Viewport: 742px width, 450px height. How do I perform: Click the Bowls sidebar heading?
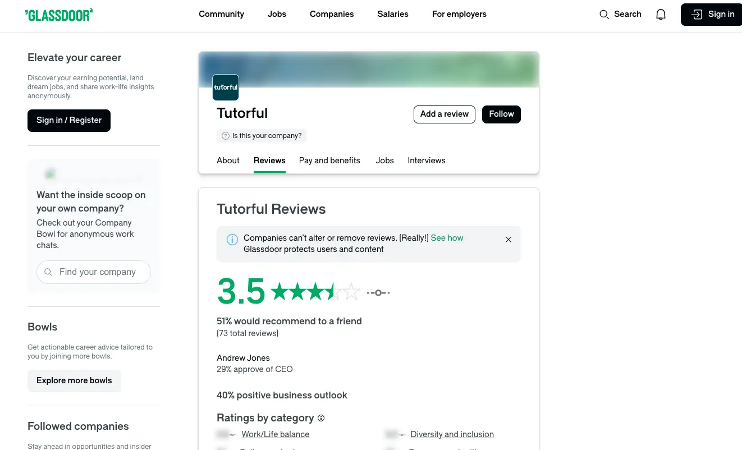click(x=42, y=327)
